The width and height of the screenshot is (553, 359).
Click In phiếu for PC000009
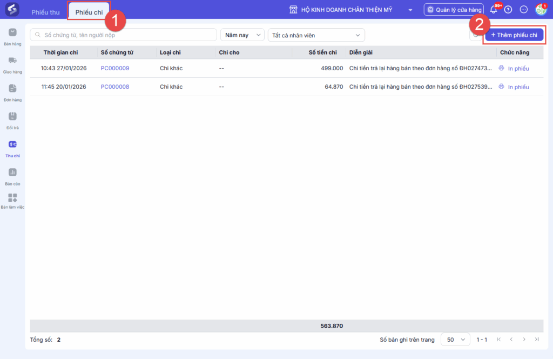518,69
